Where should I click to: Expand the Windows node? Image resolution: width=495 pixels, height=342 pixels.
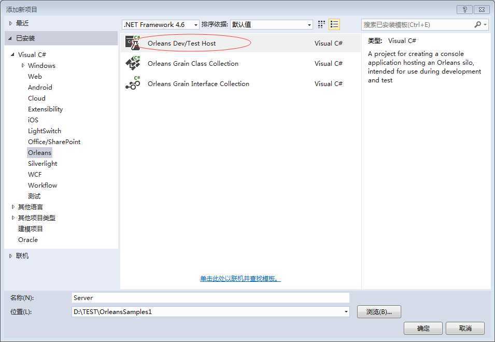pos(23,65)
